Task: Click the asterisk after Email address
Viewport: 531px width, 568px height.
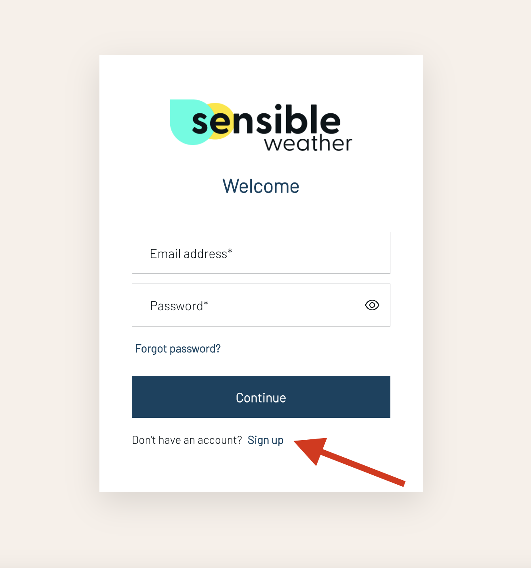Action: tap(230, 252)
